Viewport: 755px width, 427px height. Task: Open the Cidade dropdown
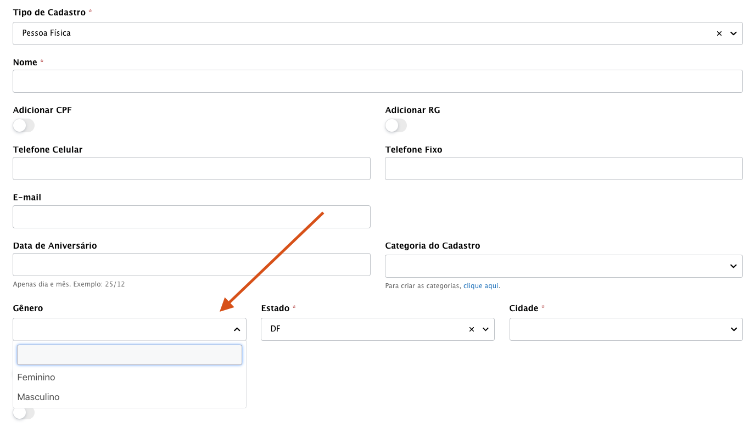pyautogui.click(x=733, y=329)
